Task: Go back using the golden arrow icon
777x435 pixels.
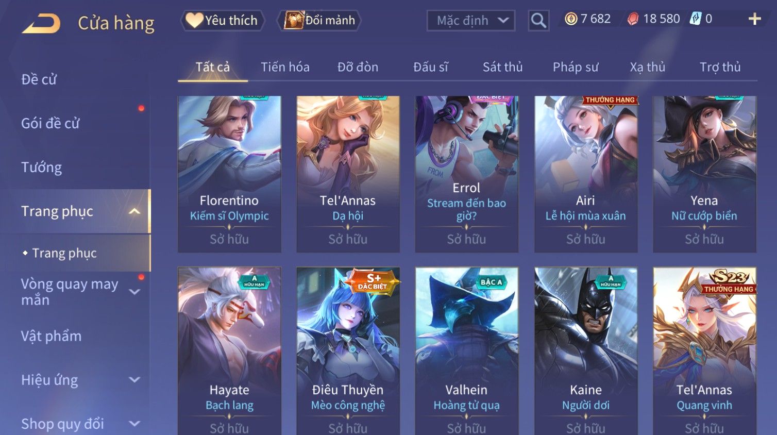Action: click(41, 24)
